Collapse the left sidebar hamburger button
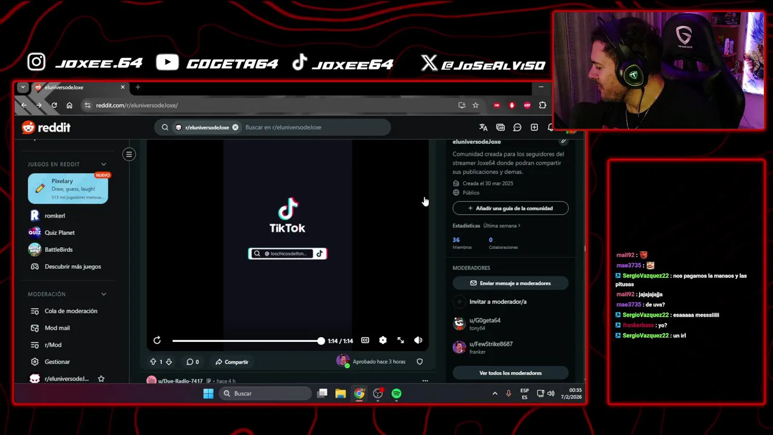This screenshot has width=773, height=435. 129,154
